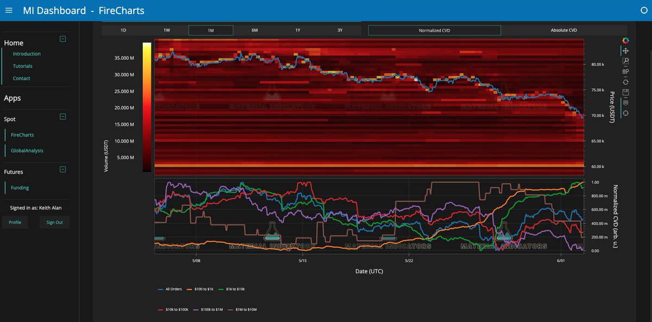Open the hamburger navigation menu
Viewport: 652px width, 322px height.
[x=9, y=10]
